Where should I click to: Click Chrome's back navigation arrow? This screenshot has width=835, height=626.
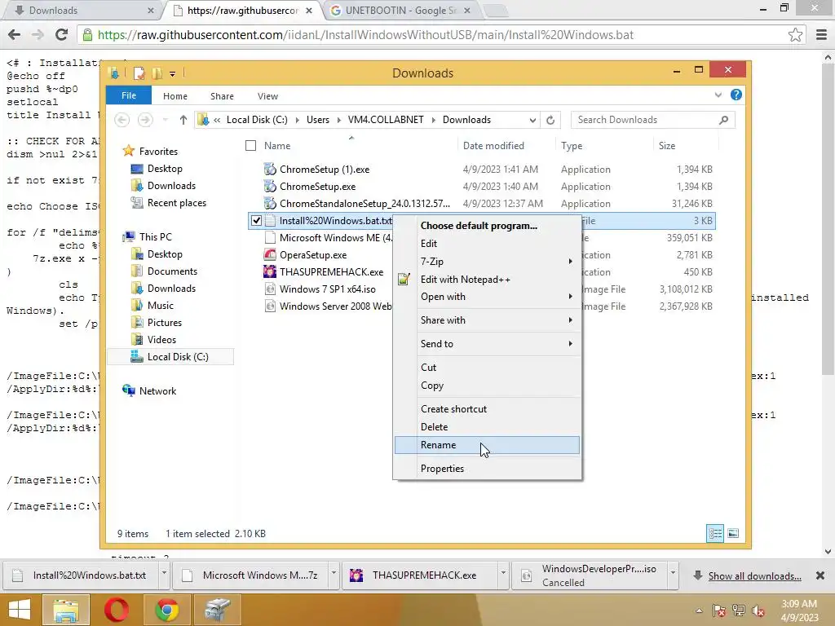[x=15, y=35]
